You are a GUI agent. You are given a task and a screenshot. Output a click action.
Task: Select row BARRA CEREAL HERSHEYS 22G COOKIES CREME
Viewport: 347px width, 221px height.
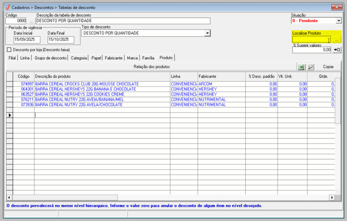point(170,94)
